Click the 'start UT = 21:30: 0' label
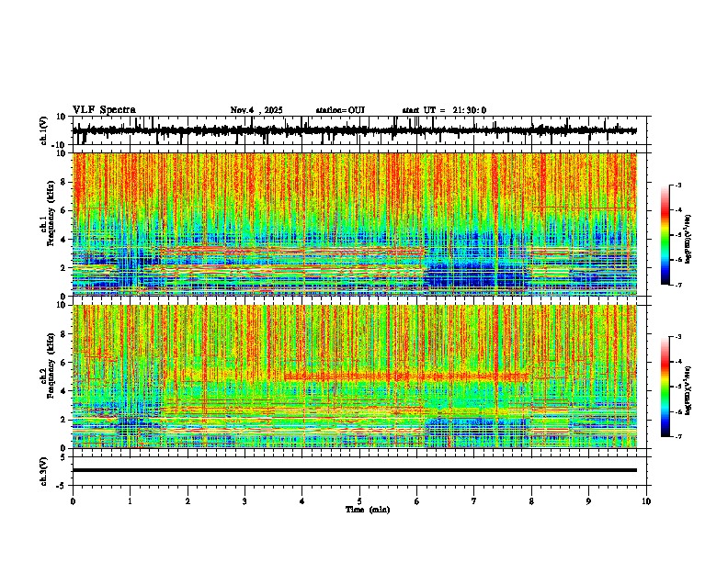This screenshot has height=562, width=728. click(444, 110)
